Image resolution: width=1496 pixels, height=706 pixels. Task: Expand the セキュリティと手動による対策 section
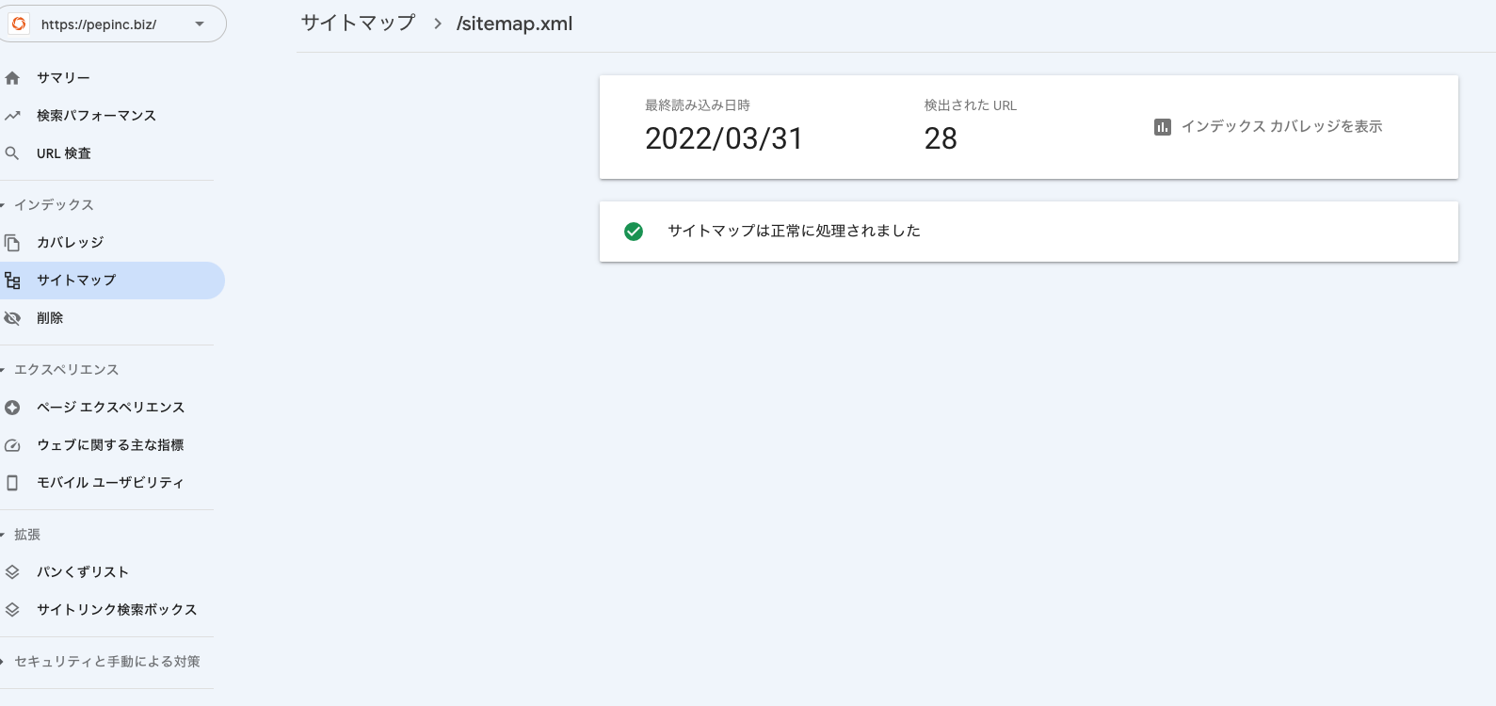(101, 662)
